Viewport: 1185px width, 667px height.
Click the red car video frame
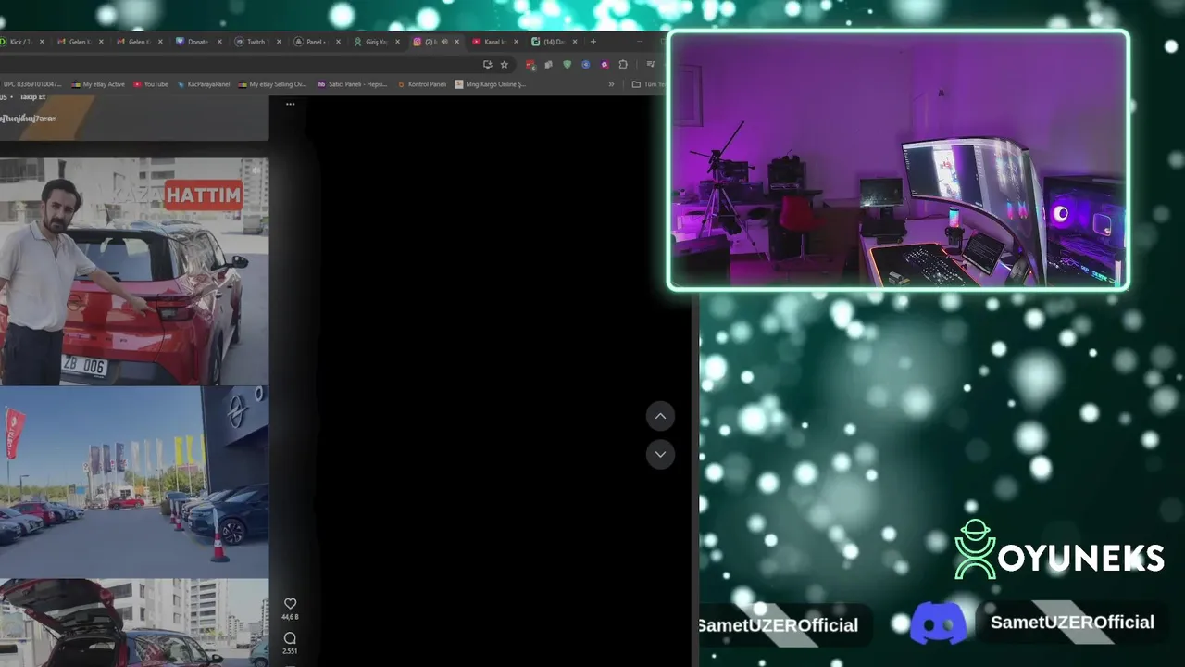(x=134, y=271)
